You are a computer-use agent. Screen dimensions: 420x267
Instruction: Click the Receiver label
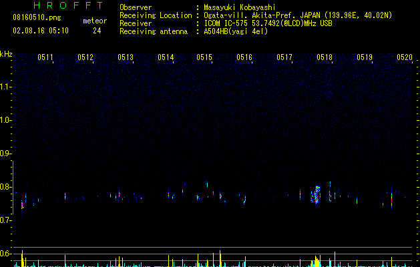(136, 23)
